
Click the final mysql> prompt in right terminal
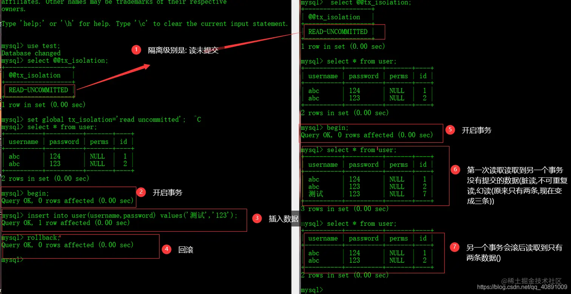point(312,290)
